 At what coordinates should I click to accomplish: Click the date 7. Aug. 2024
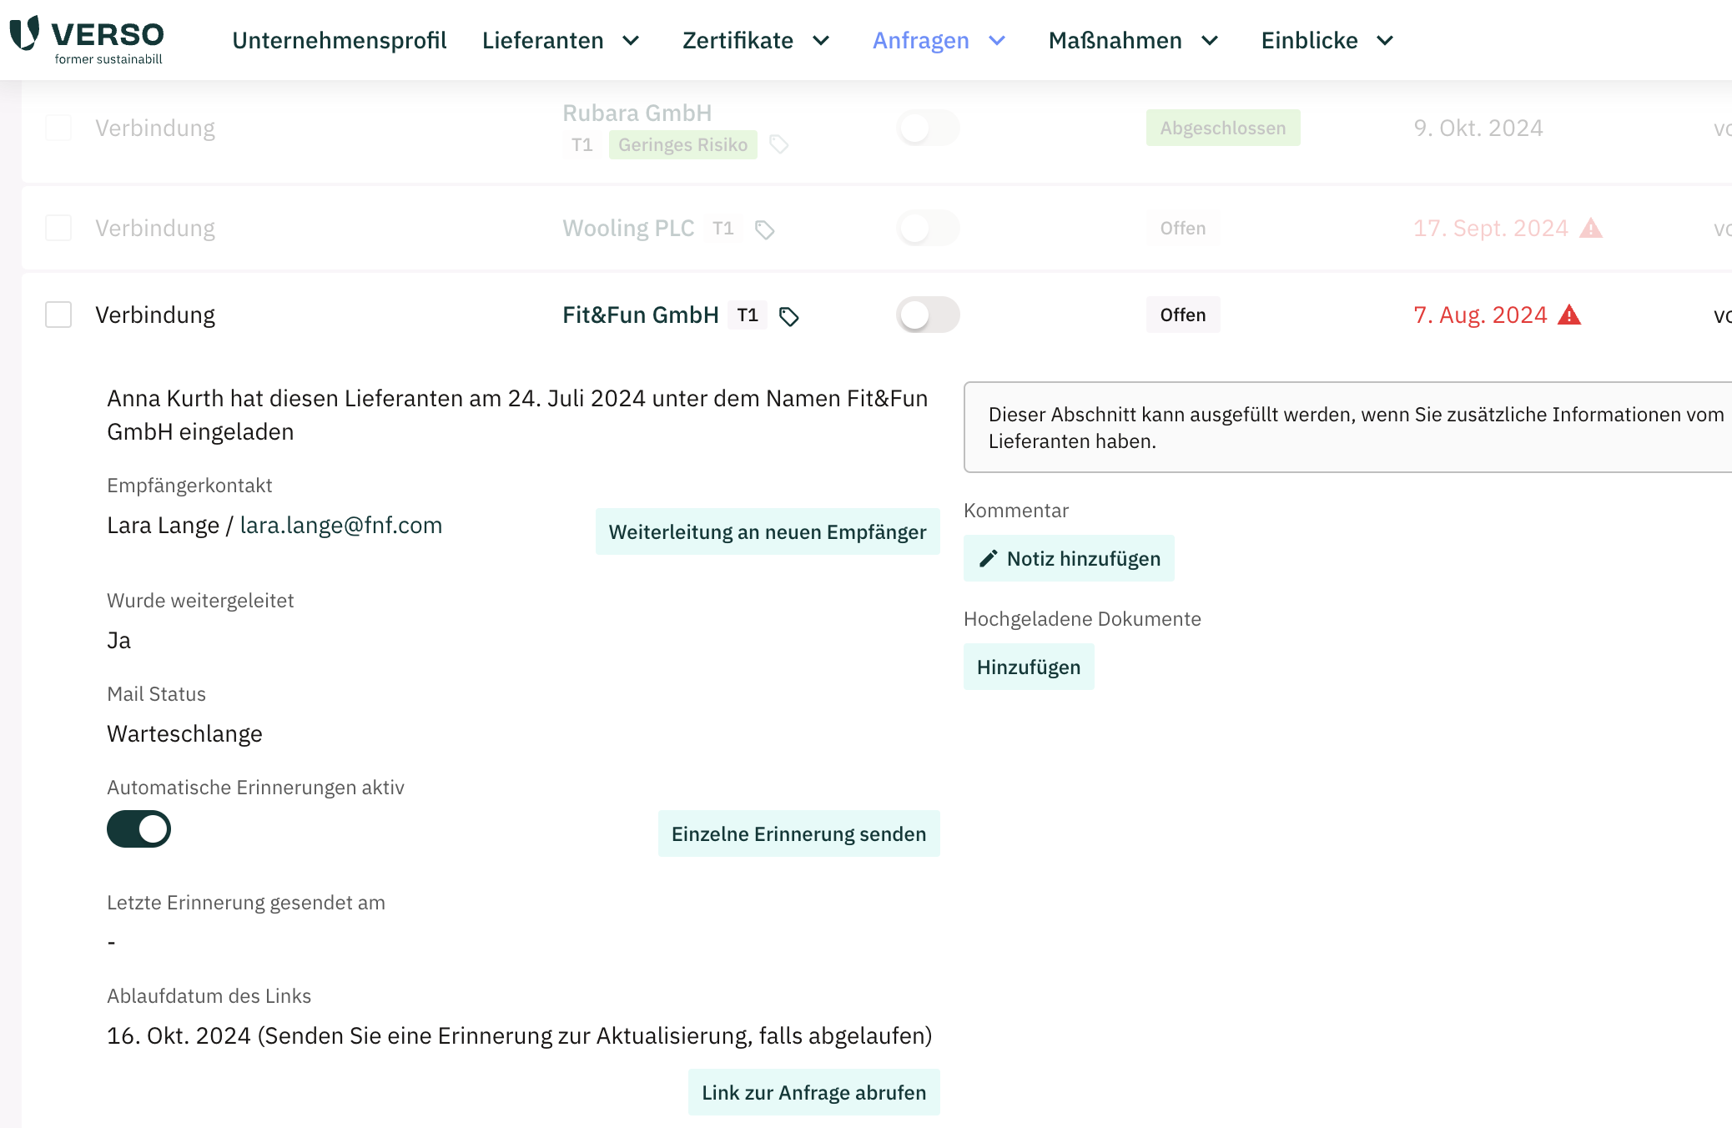[1480, 315]
